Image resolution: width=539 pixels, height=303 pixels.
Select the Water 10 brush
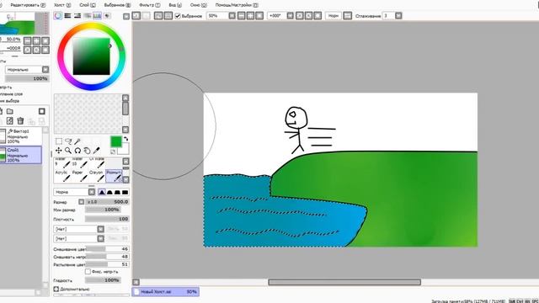pyautogui.click(x=80, y=163)
